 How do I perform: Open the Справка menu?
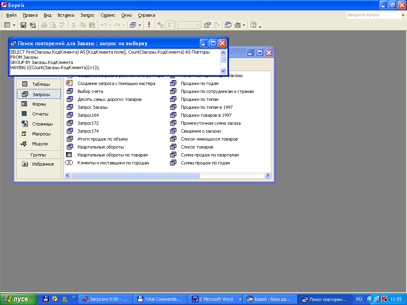point(146,15)
